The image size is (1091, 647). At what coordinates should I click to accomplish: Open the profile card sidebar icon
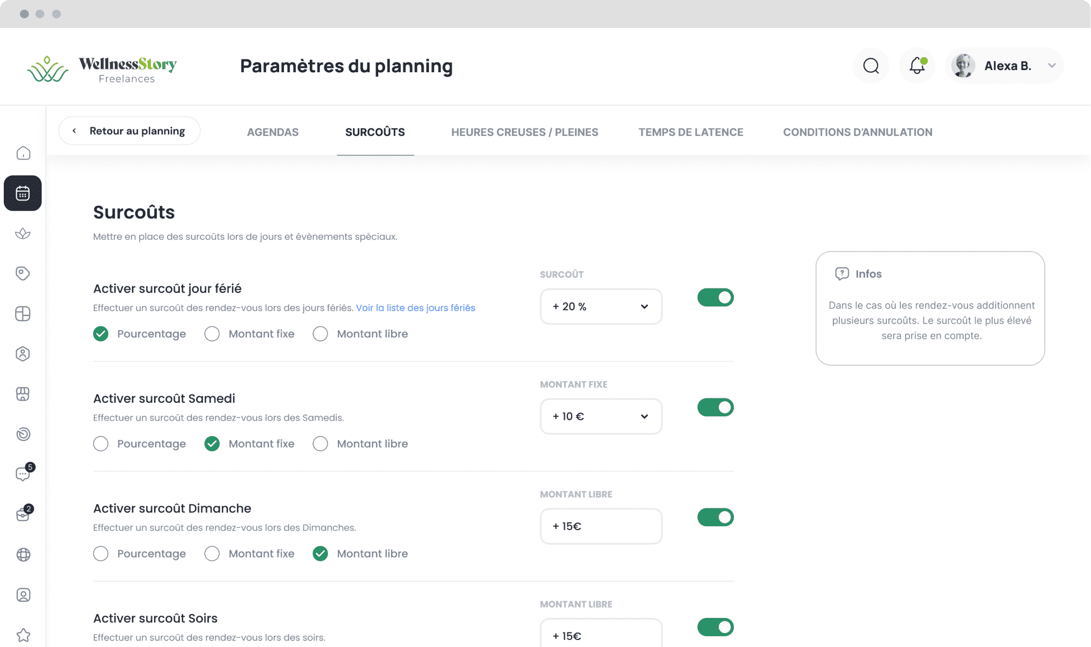point(23,595)
